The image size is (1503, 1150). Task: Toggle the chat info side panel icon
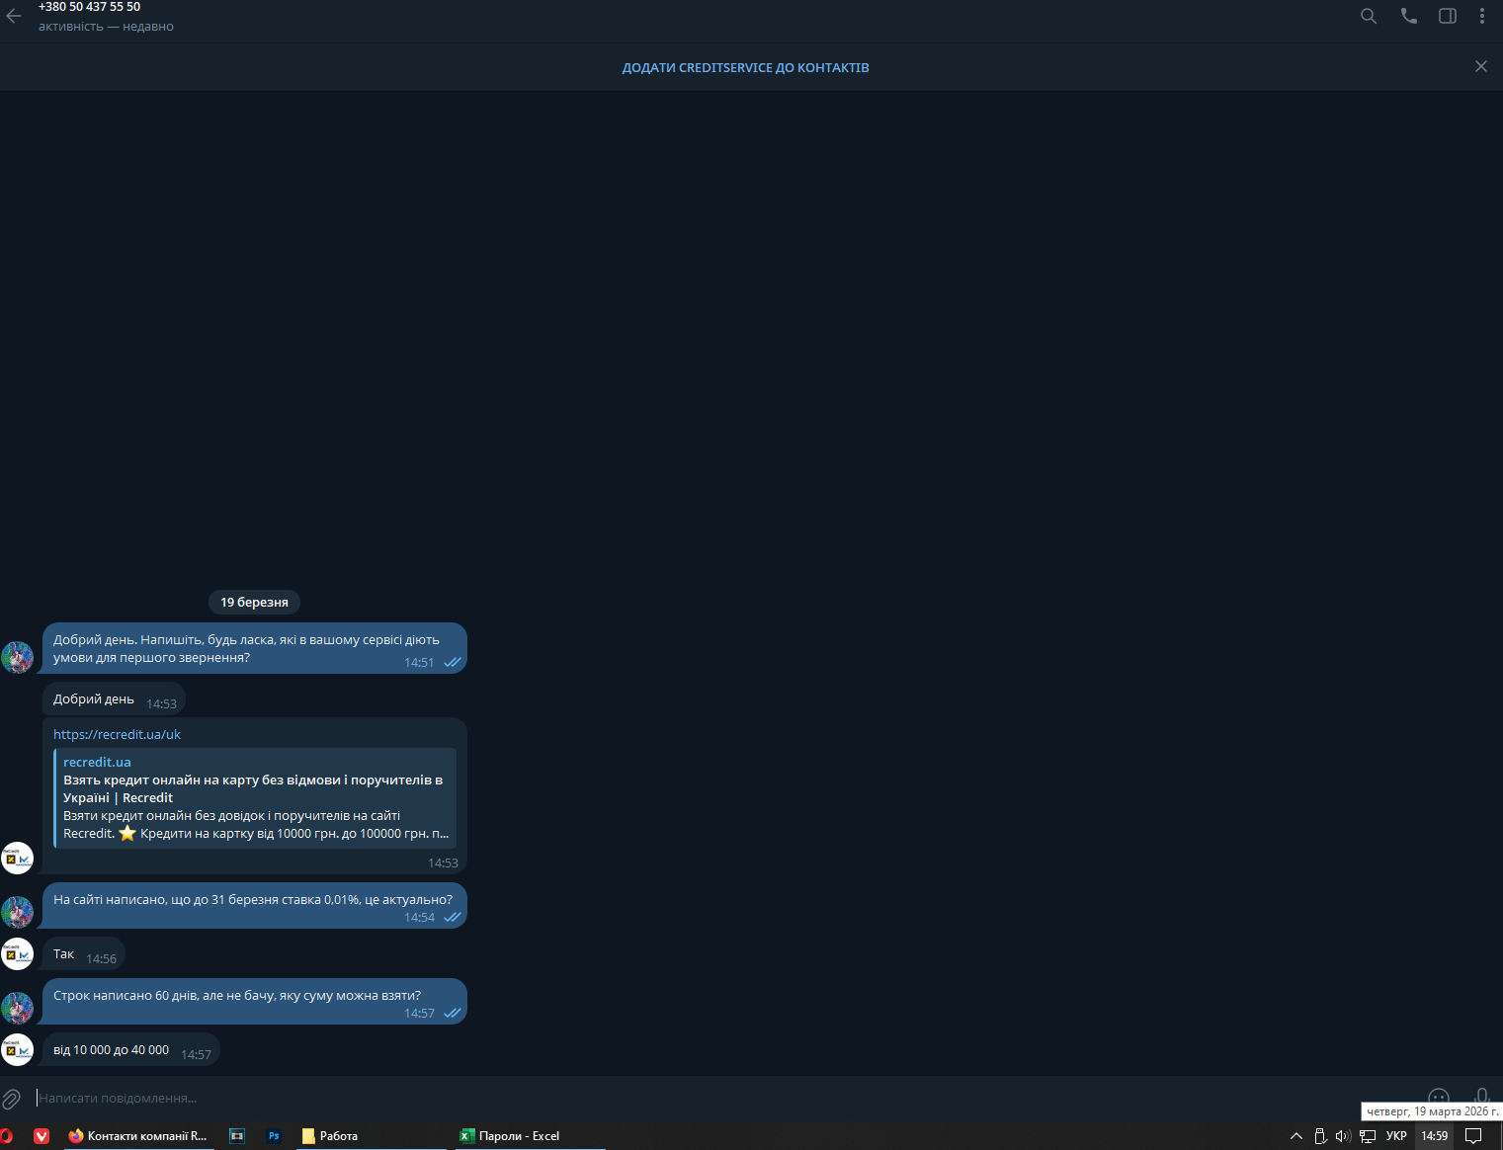1448,16
